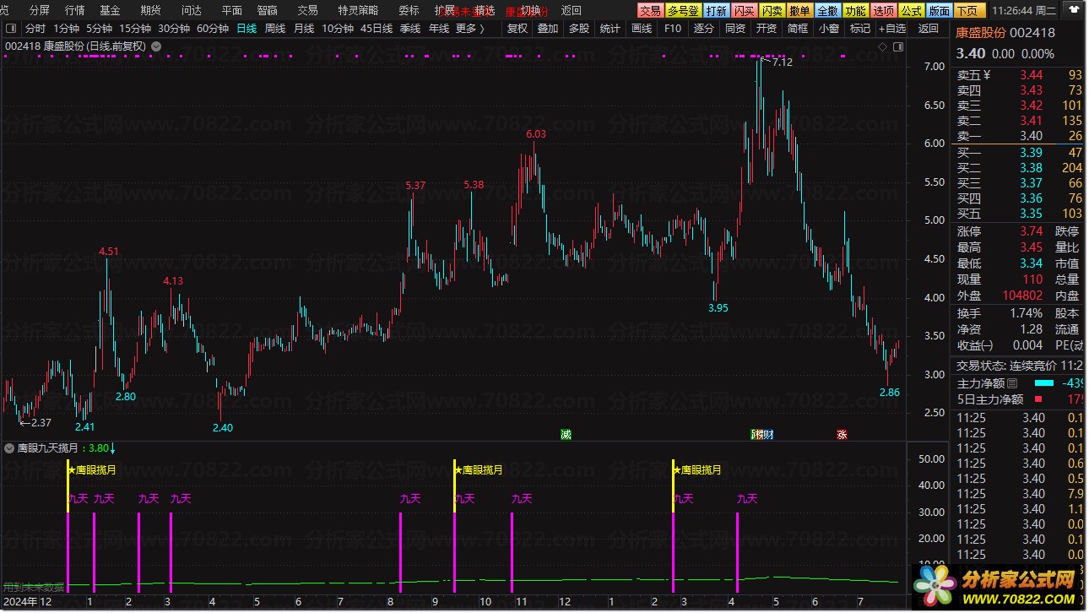Viewport: 1089px width, 613px height.
Task: Click 统计 in the chart toolbar
Action: [610, 28]
